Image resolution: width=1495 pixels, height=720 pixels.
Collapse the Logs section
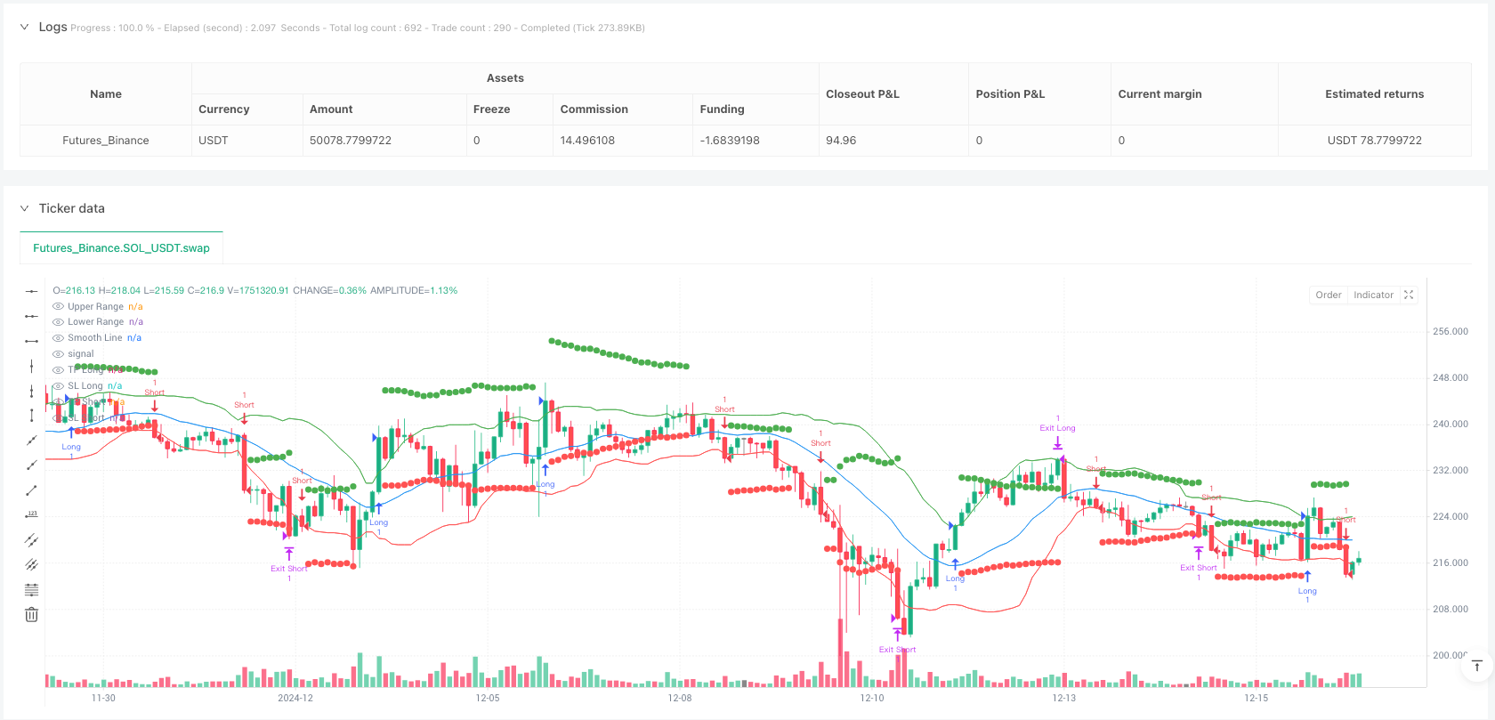(x=24, y=27)
